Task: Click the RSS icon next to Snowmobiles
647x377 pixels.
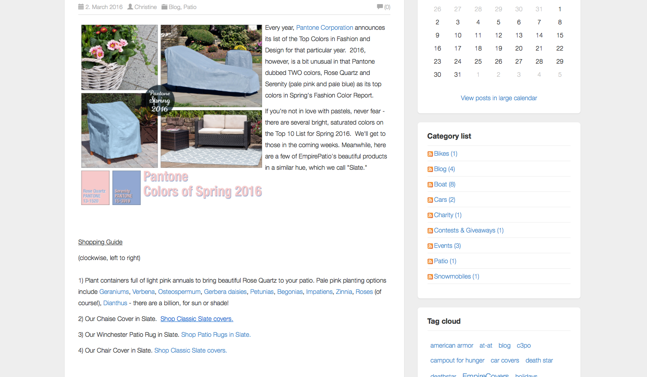Action: pos(430,277)
